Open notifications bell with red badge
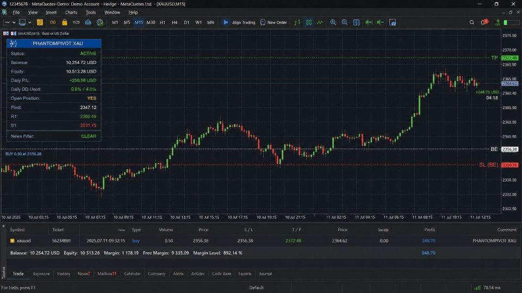522x293 pixels. pos(484,22)
